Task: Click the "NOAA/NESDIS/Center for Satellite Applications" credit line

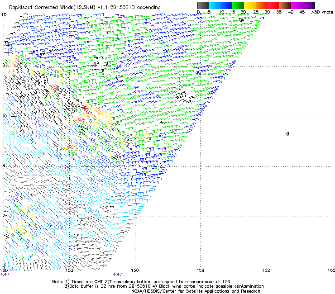Action: click(196, 291)
